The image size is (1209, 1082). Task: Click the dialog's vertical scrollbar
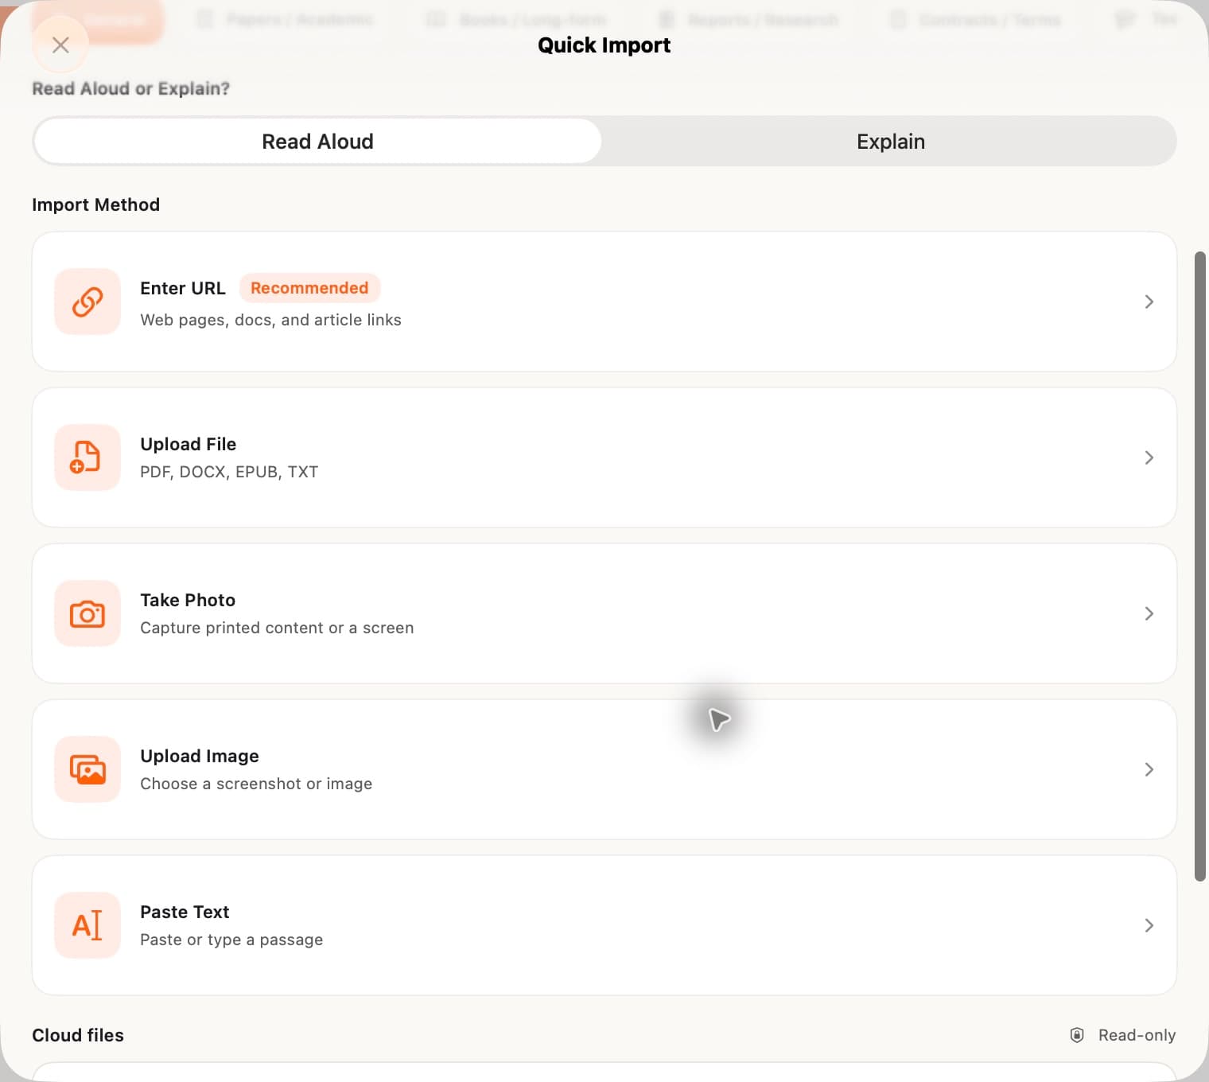point(1200,566)
